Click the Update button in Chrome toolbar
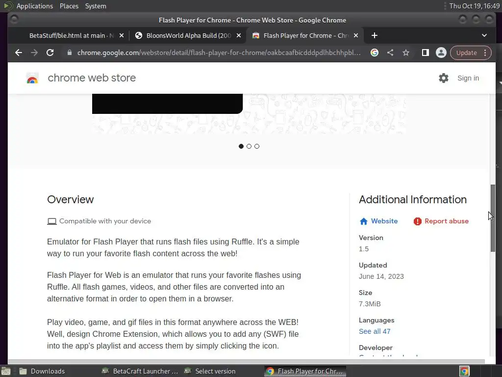Viewport: 502px width, 377px height. pos(466,53)
